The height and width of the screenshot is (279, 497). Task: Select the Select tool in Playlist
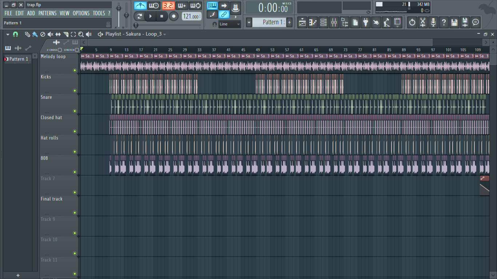[x=73, y=34]
